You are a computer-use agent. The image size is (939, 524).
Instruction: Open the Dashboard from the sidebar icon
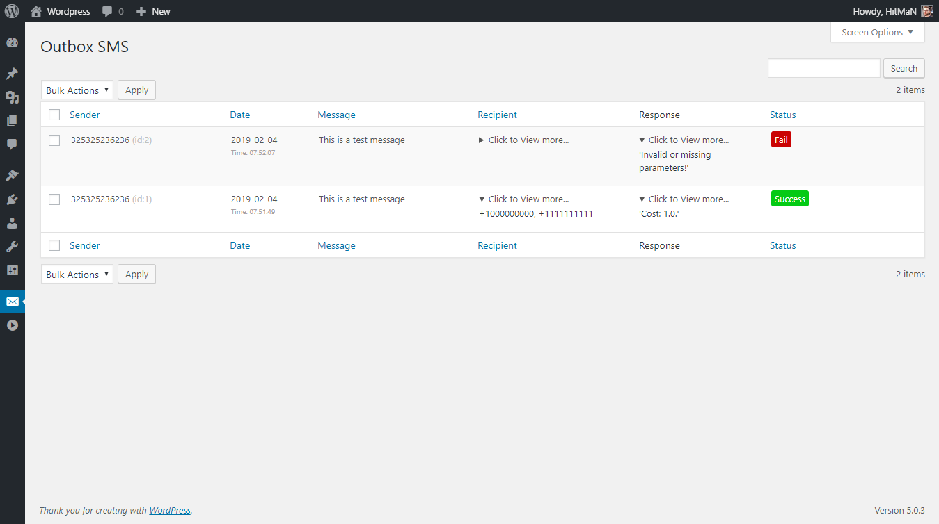point(12,43)
